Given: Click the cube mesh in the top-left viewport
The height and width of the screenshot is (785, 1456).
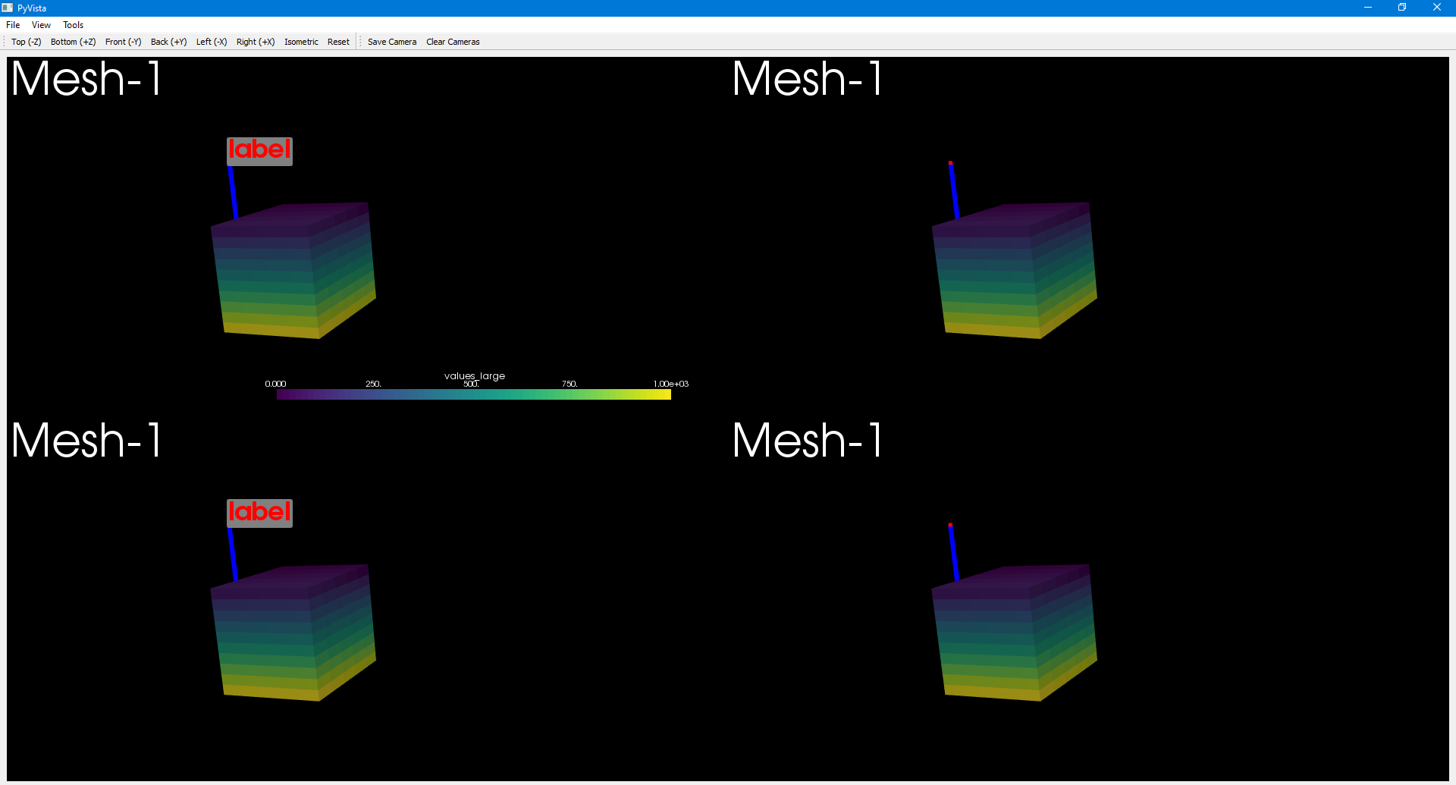Looking at the screenshot, I should 293,269.
